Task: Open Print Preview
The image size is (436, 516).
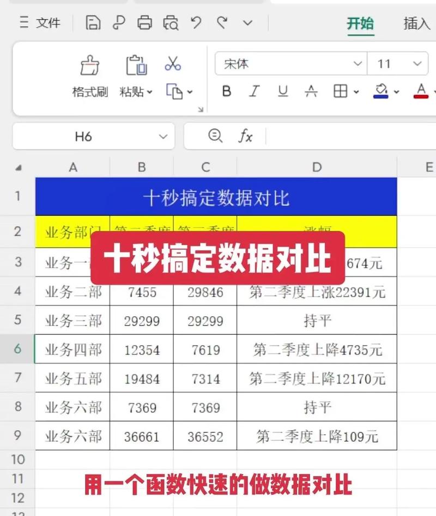Action: (170, 23)
